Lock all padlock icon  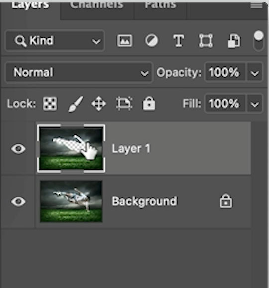coord(149,104)
